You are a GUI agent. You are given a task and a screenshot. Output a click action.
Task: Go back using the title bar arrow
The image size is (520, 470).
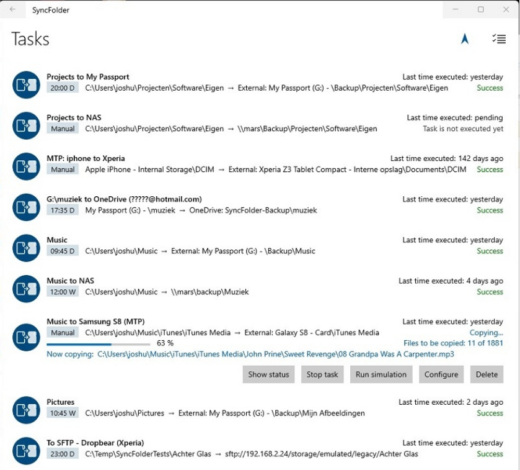[13, 9]
